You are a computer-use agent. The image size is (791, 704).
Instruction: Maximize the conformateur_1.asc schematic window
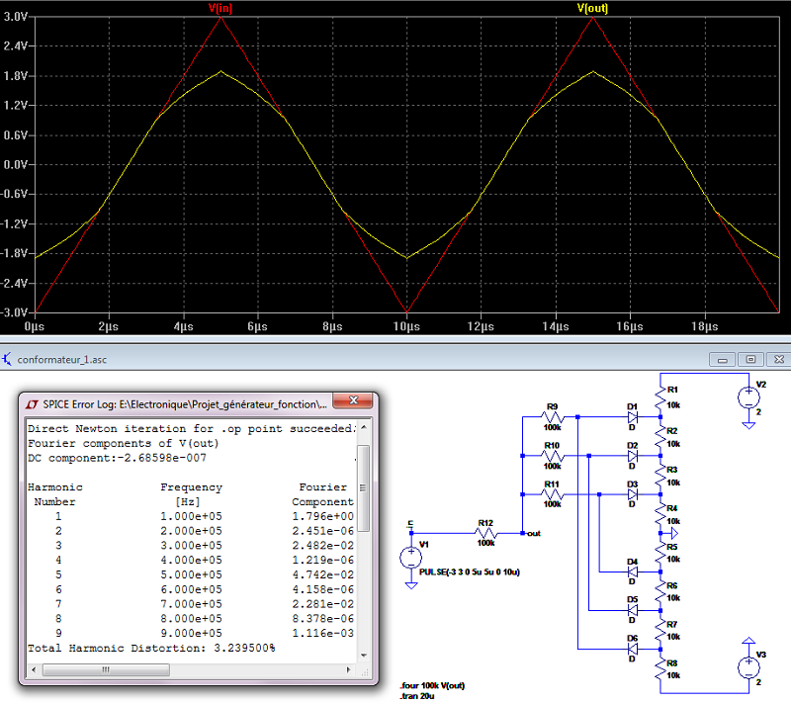pyautogui.click(x=750, y=360)
